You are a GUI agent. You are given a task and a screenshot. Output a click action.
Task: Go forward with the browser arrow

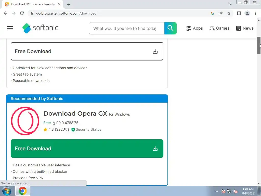coord(14,13)
